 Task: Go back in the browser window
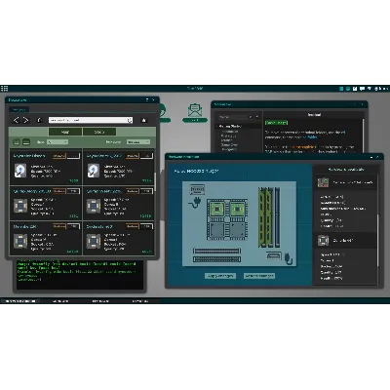[16, 120]
